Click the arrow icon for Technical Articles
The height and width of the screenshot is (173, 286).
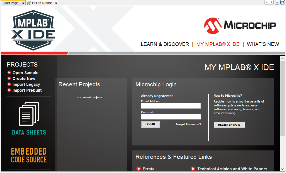click(193, 169)
